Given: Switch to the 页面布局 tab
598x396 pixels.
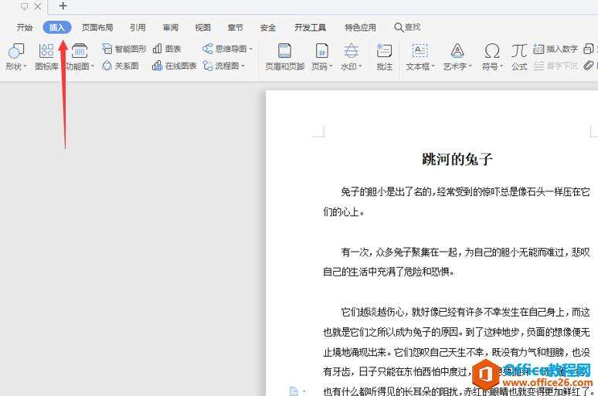Looking at the screenshot, I should coord(97,28).
